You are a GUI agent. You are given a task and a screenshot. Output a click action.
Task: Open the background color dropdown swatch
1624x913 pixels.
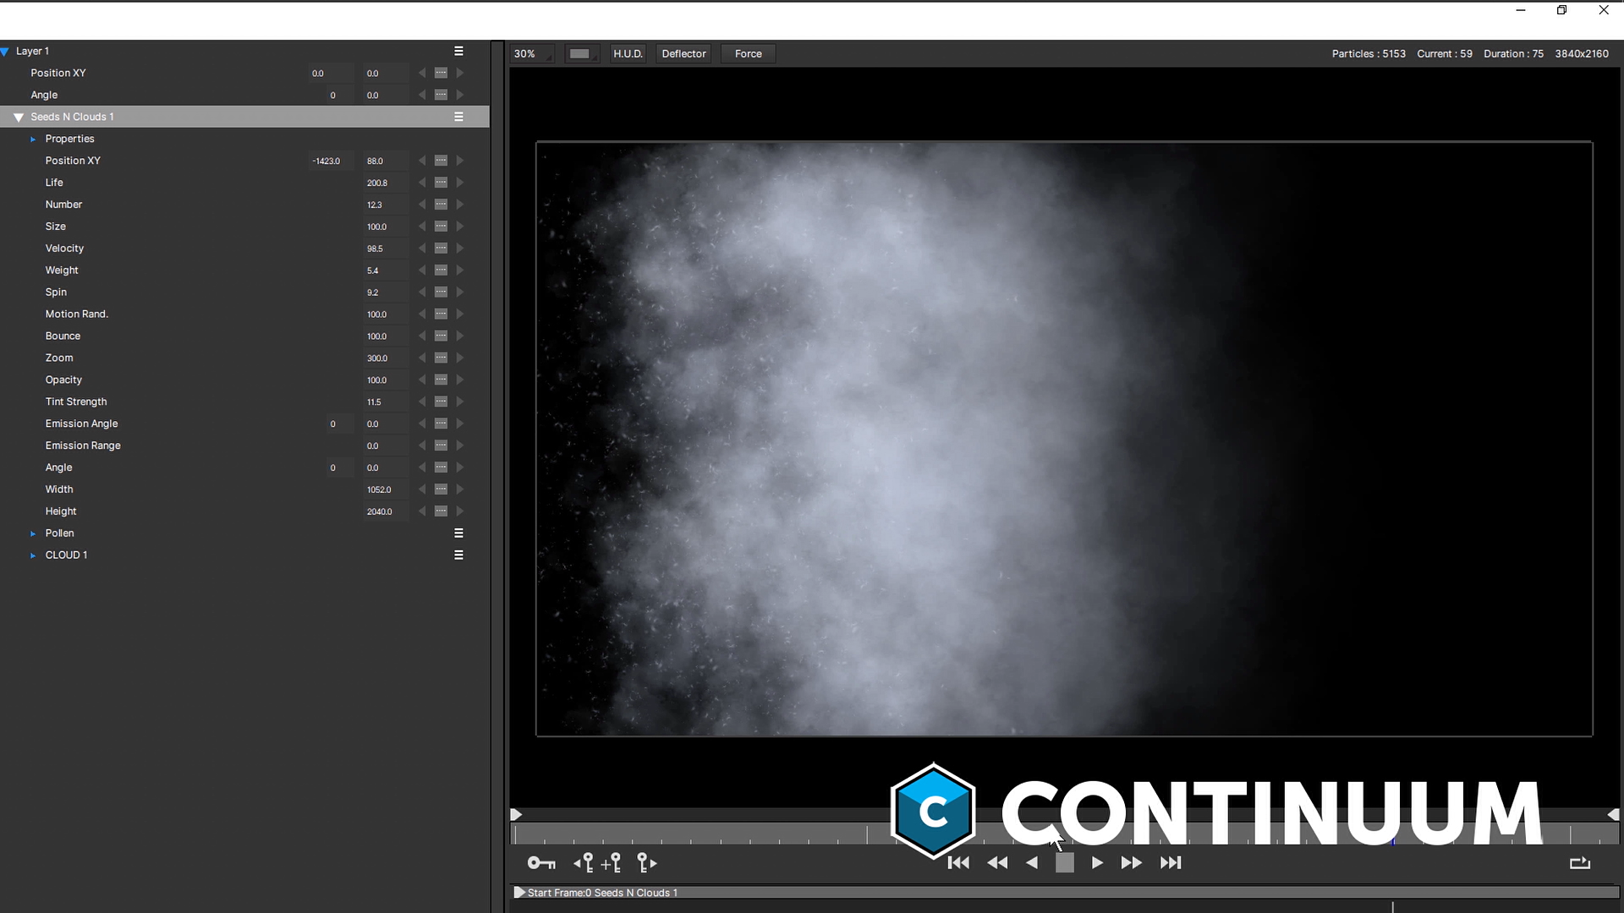point(581,53)
